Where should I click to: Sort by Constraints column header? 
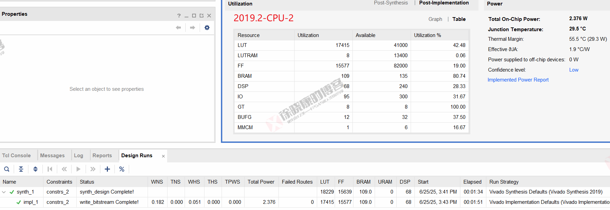click(x=59, y=182)
